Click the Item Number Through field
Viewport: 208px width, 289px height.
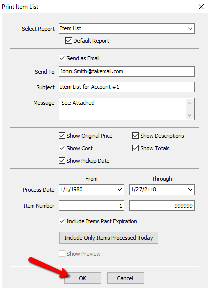click(162, 206)
